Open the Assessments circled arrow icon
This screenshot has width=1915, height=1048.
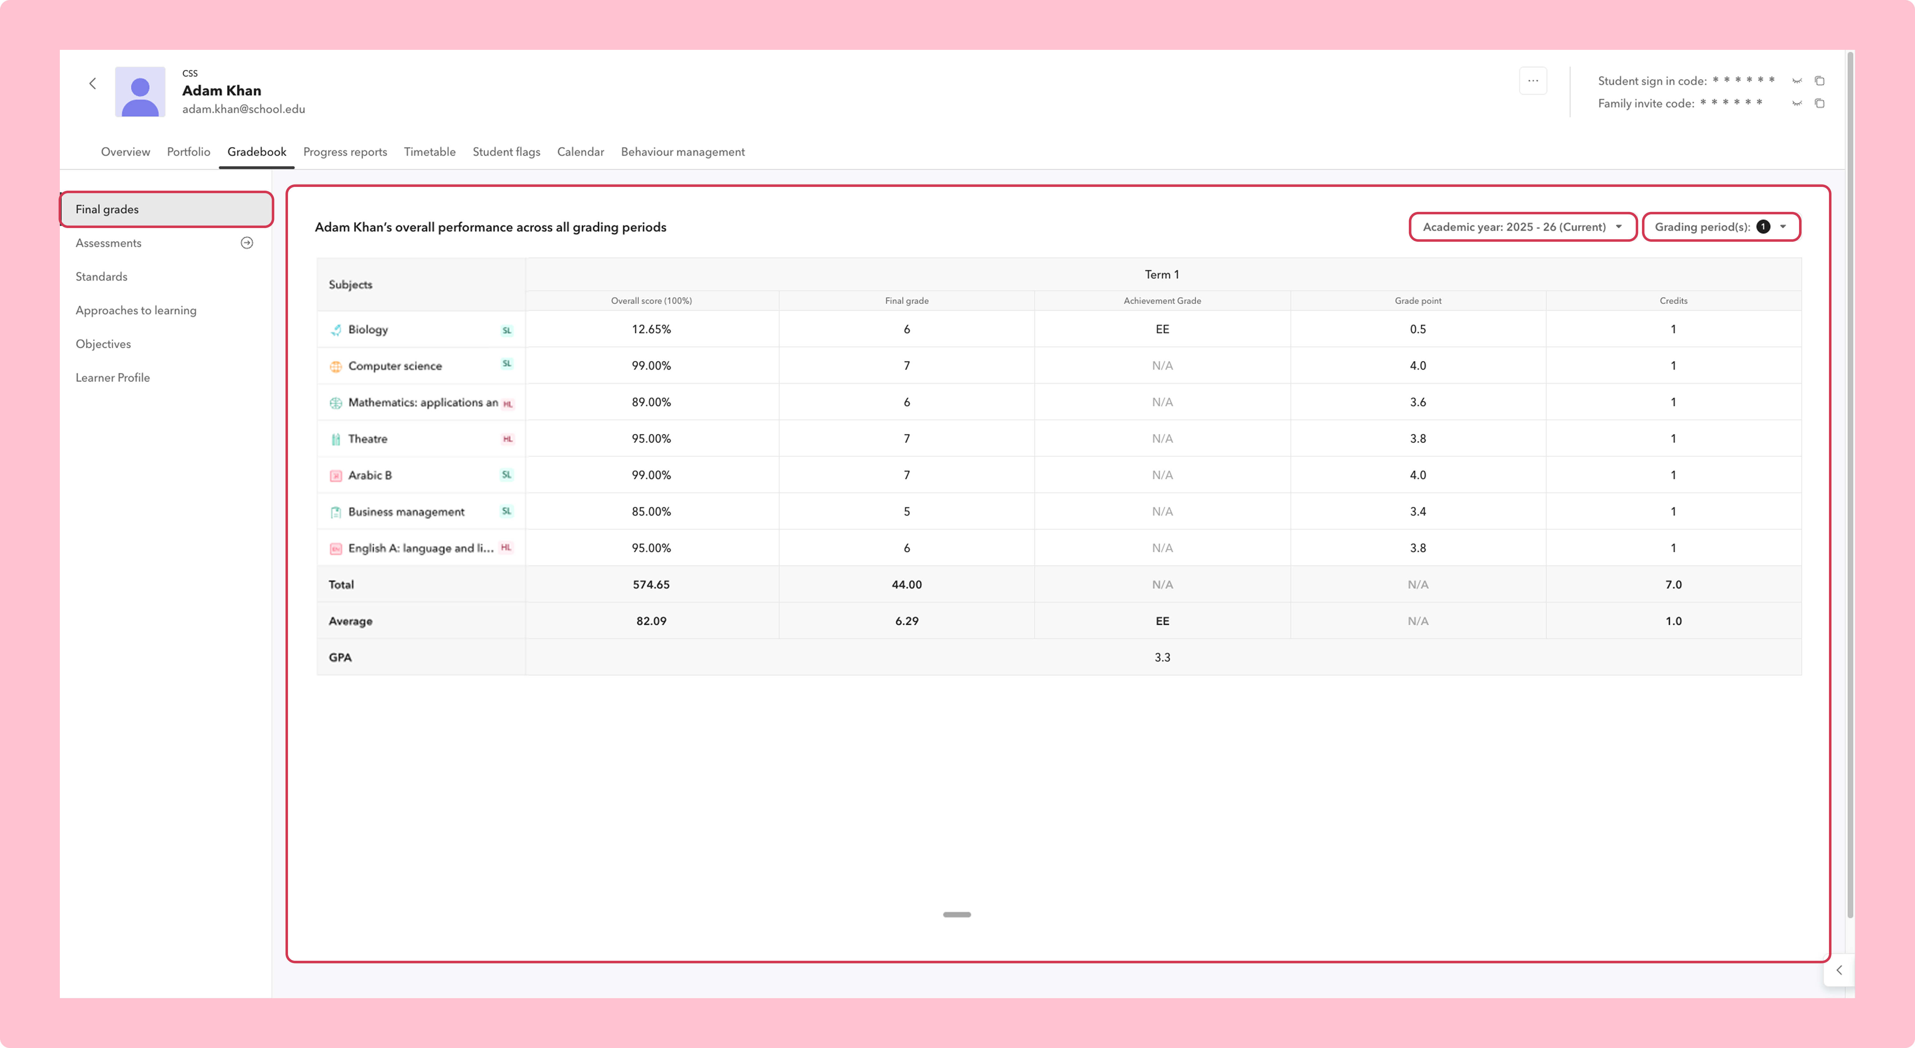tap(247, 243)
